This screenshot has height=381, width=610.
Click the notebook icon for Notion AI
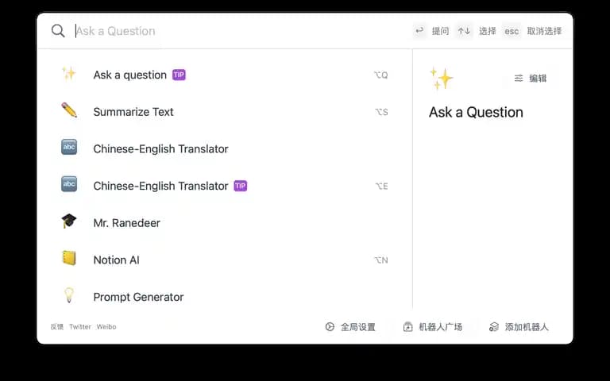(69, 259)
